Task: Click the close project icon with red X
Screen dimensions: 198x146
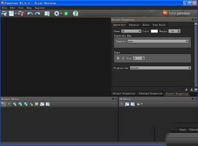Action: (x=20, y=13)
